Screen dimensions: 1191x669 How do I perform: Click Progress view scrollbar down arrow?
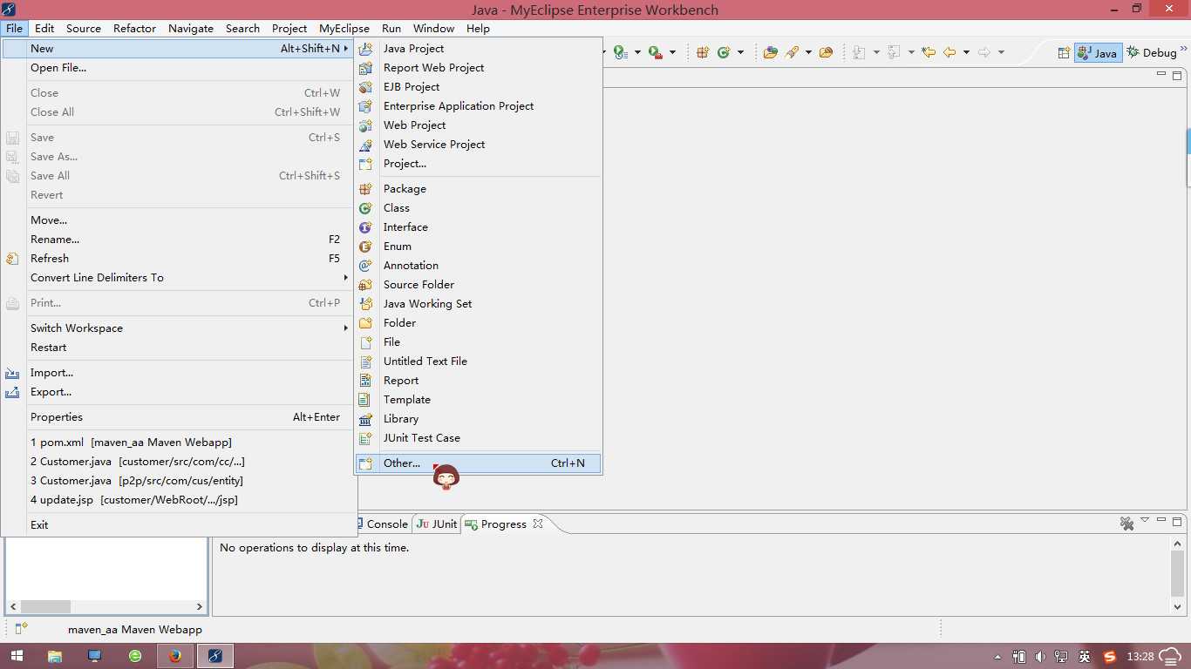pos(1177,606)
